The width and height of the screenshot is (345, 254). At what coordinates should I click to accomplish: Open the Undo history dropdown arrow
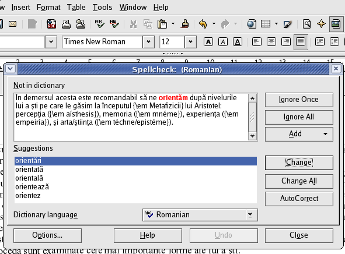214,23
